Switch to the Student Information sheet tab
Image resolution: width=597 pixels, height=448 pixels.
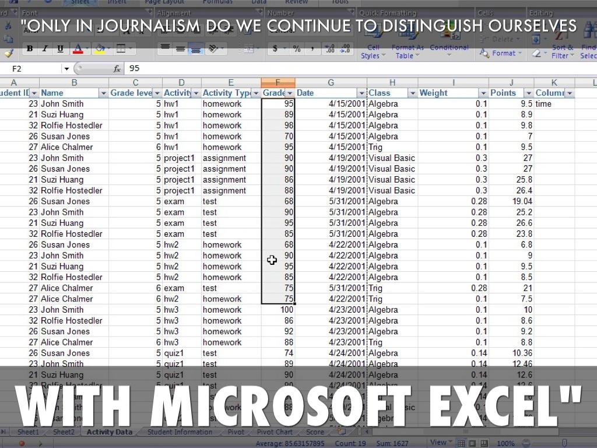pyautogui.click(x=180, y=432)
